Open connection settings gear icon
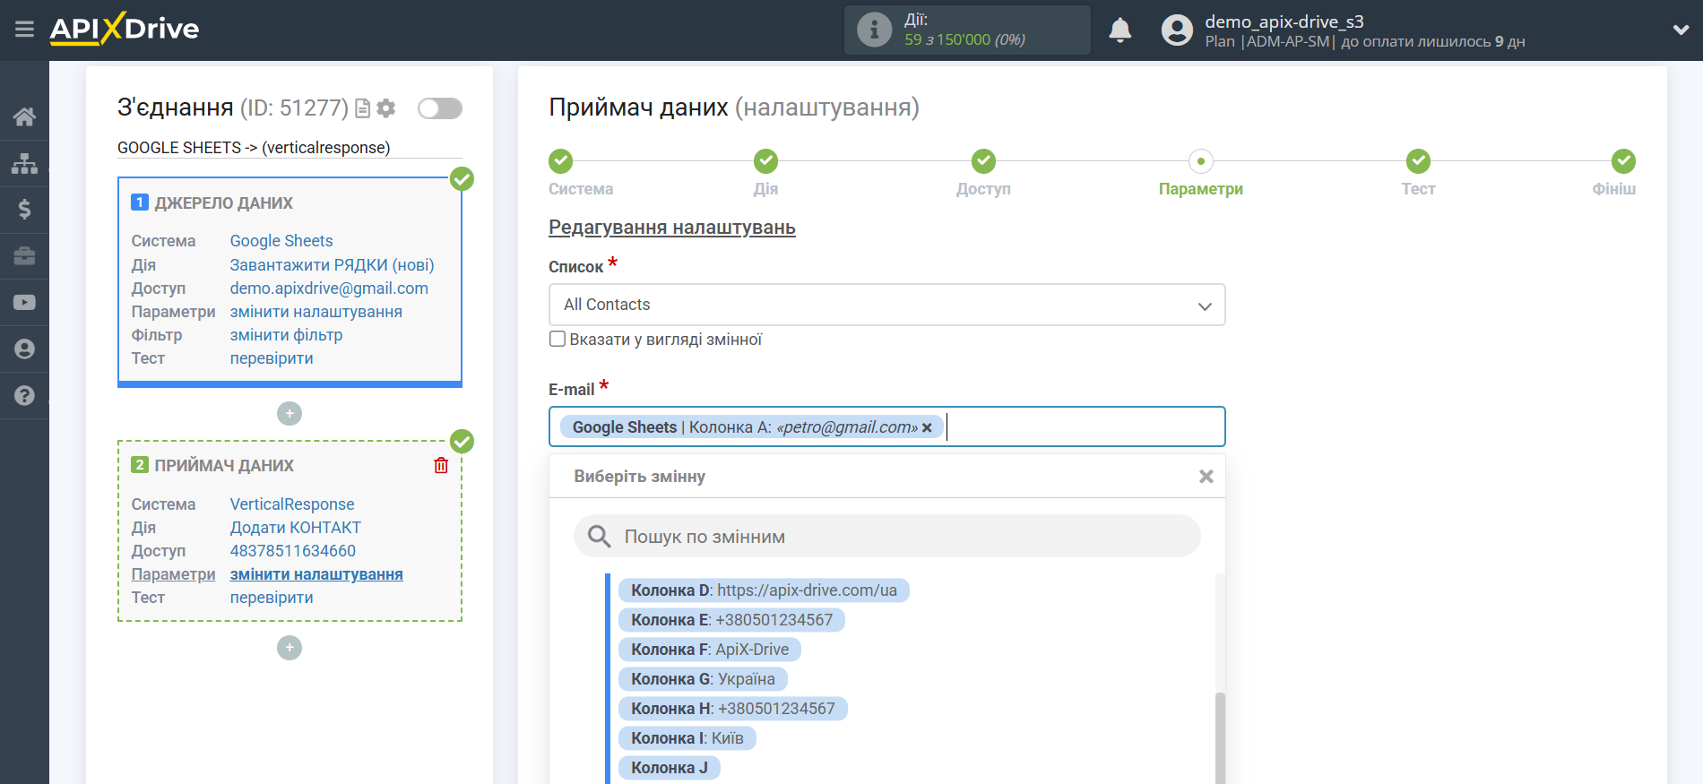1703x784 pixels. [386, 108]
